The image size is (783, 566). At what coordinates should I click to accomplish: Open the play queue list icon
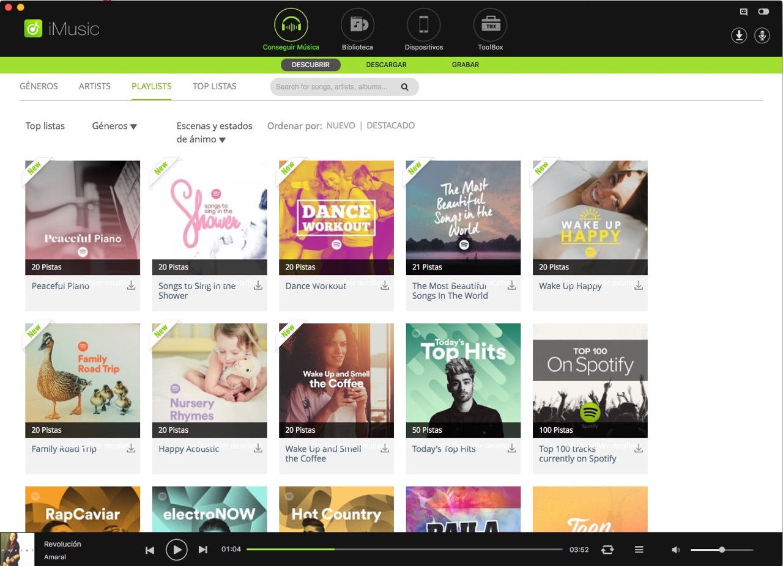pos(639,550)
